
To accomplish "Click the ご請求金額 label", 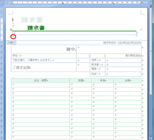I will (21, 67).
